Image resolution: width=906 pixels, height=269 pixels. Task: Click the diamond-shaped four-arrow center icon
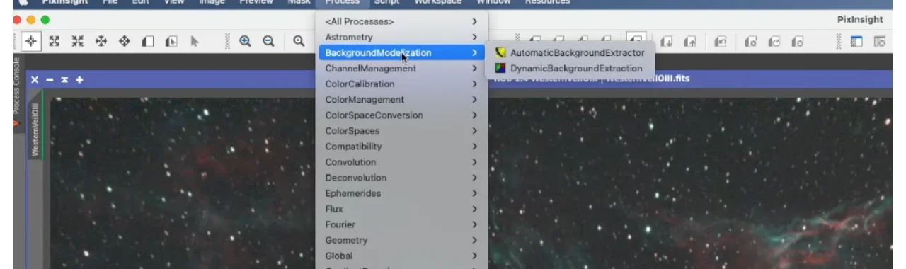click(125, 42)
